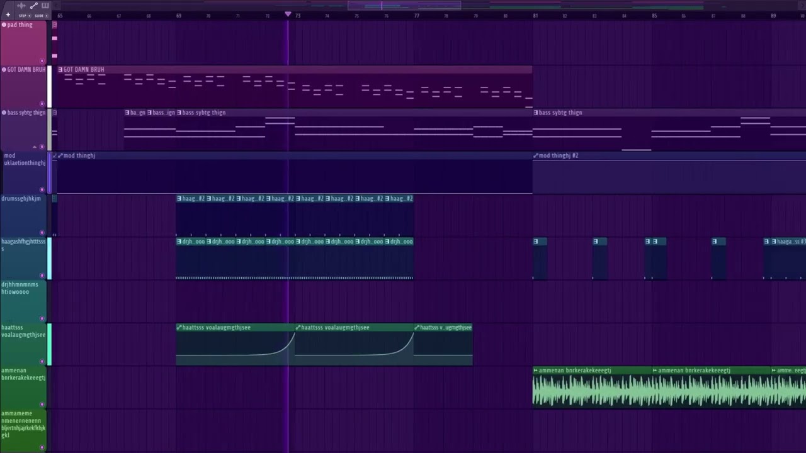Screen dimensions: 806x453
Task: Collapse bass sybtg thign track with up arrow
Action: point(35,147)
